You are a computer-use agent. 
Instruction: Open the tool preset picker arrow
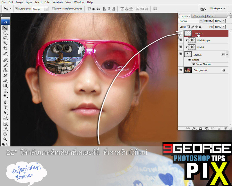pos(10,9)
